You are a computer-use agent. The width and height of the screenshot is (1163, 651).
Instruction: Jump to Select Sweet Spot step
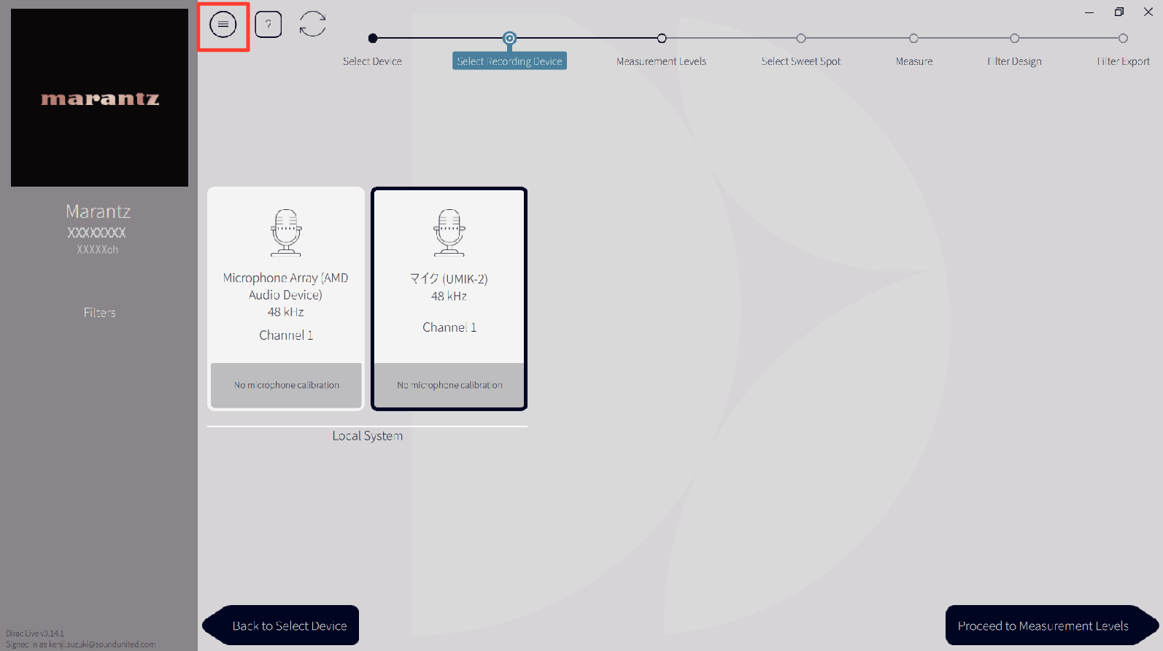click(x=801, y=61)
